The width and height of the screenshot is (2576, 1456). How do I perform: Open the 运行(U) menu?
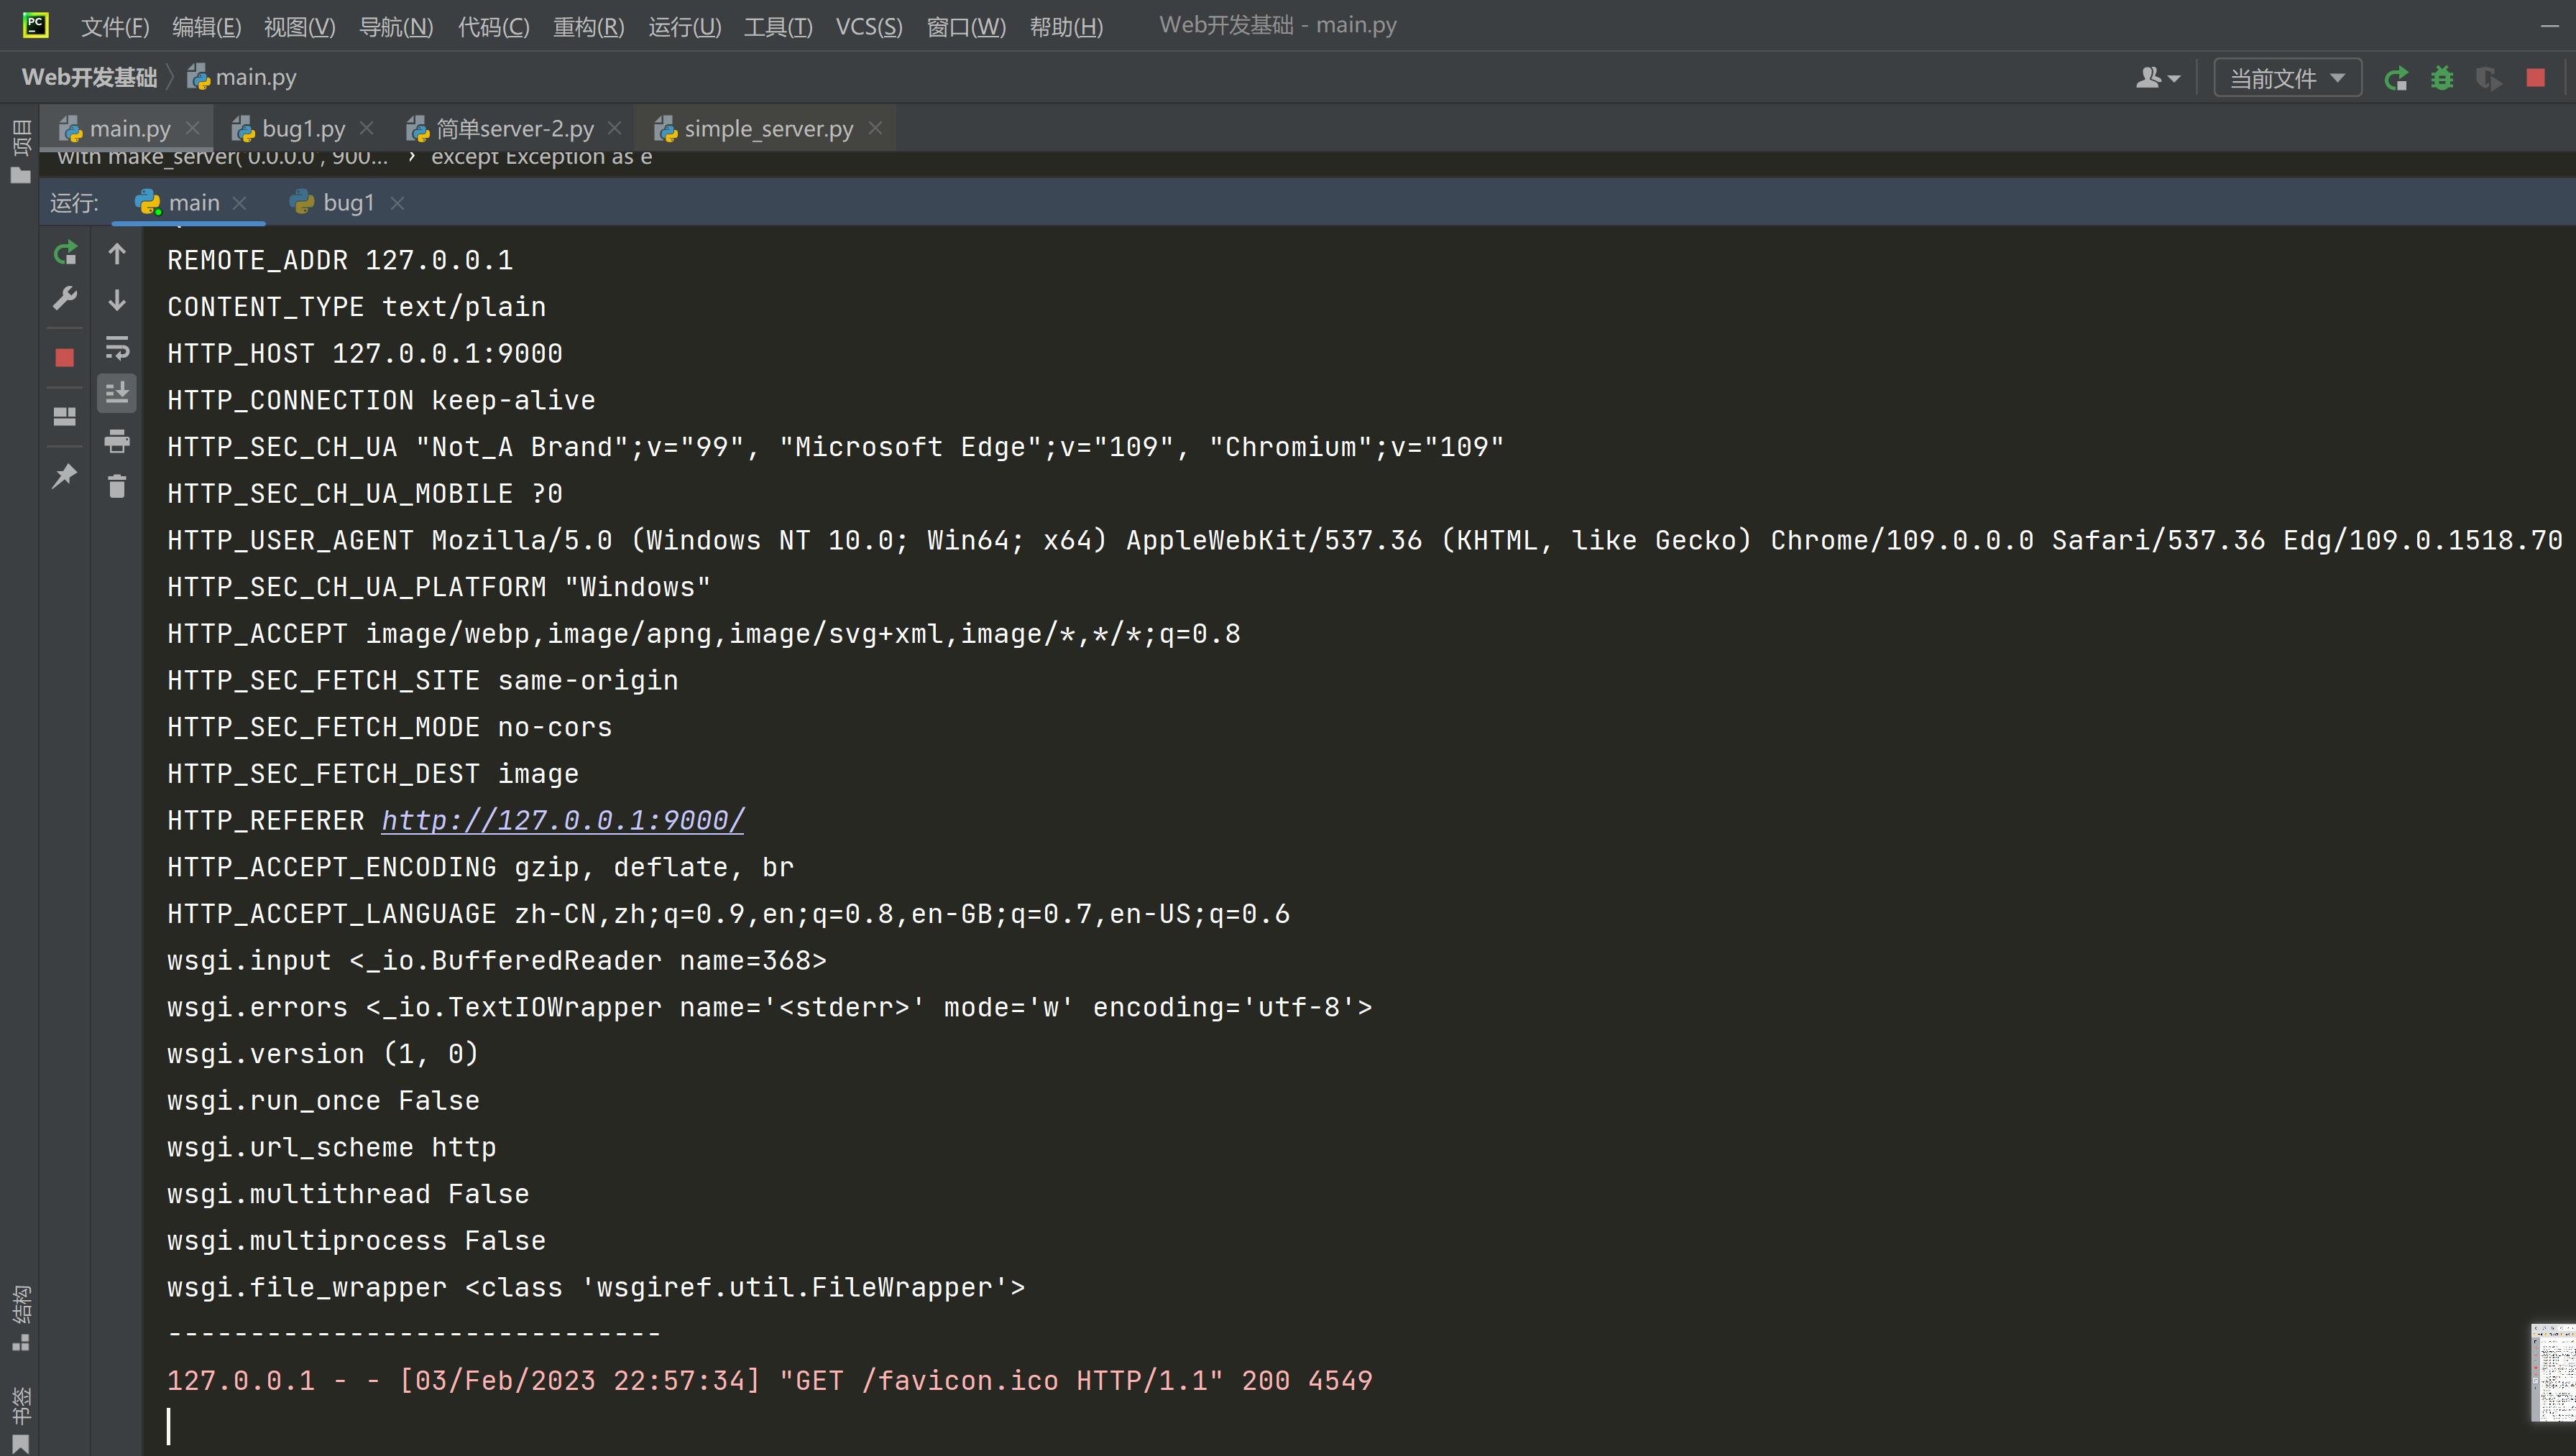click(684, 26)
